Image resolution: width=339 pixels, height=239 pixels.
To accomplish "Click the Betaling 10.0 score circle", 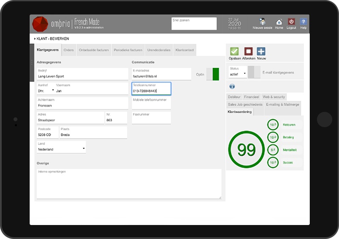I will [x=273, y=137].
